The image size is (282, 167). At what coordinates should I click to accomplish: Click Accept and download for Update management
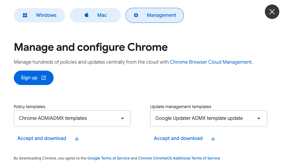click(x=178, y=138)
